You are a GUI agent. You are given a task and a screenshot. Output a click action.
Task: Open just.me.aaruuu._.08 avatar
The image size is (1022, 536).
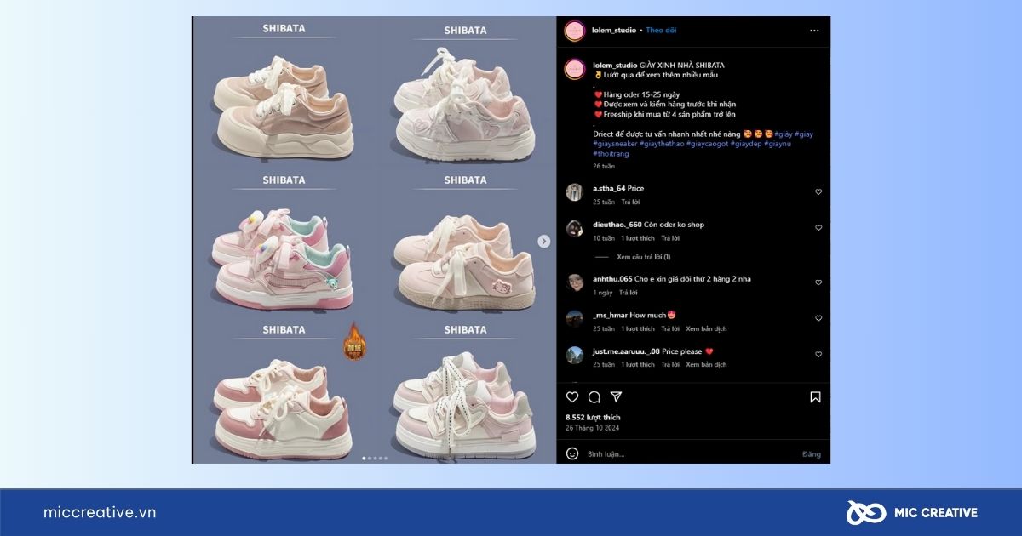(575, 354)
